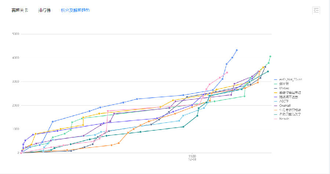Hide the Nebula series in the legend
Viewport: 330px width, 174px height.
(282, 119)
